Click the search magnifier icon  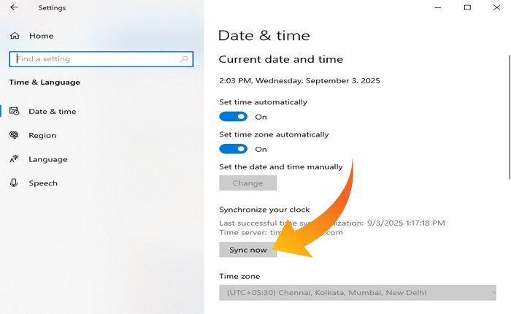(x=184, y=59)
